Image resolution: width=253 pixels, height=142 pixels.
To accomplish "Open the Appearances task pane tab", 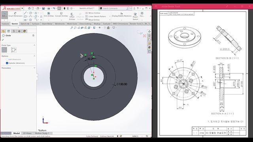I will point(149,47).
